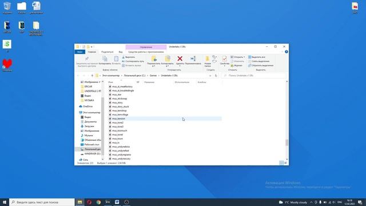This screenshot has width=366, height=206.
Task: Click the Rename (Переименовать) ribbon icon
Action: click(x=193, y=58)
